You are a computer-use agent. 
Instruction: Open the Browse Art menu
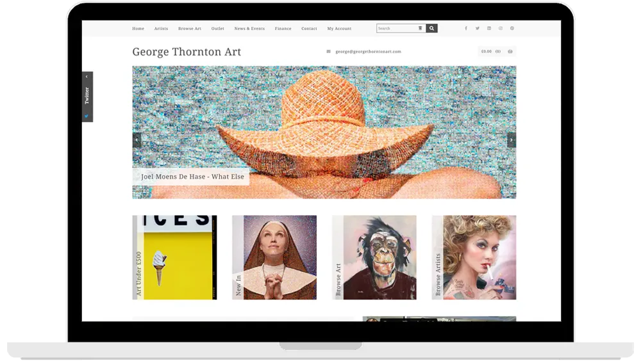pyautogui.click(x=190, y=29)
